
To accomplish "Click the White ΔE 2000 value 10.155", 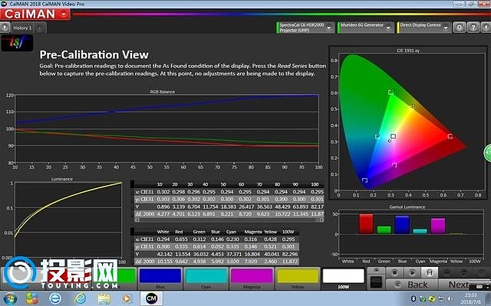I will point(163,262).
